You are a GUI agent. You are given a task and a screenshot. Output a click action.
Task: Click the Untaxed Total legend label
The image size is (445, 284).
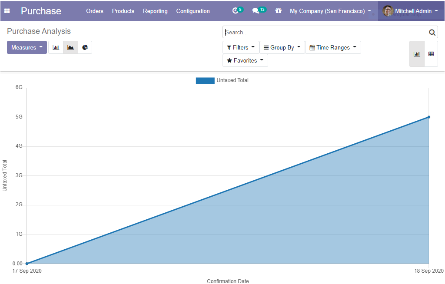coord(232,80)
